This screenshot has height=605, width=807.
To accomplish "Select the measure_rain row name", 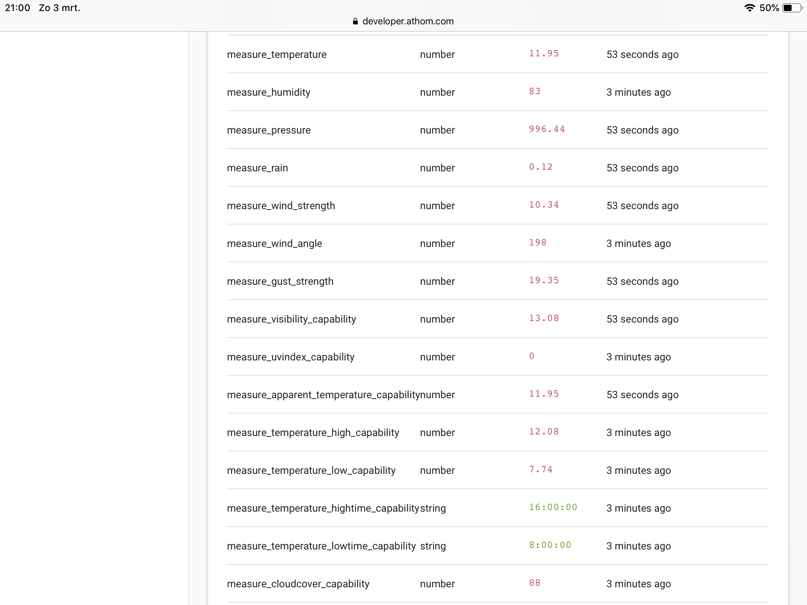I will click(x=257, y=168).
